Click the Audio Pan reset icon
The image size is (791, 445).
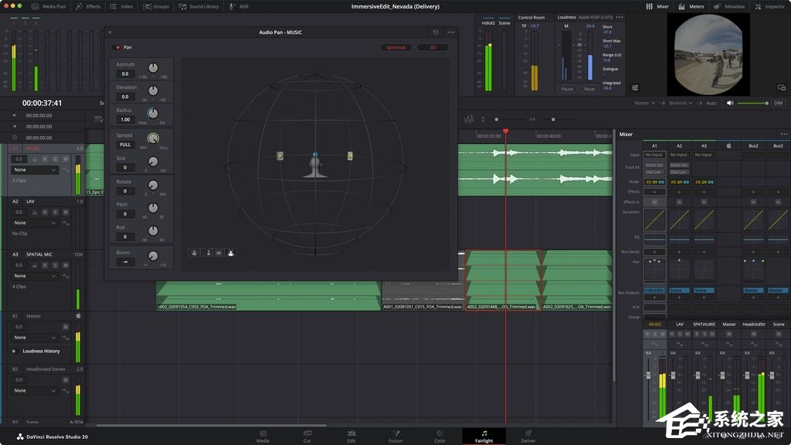pos(436,32)
